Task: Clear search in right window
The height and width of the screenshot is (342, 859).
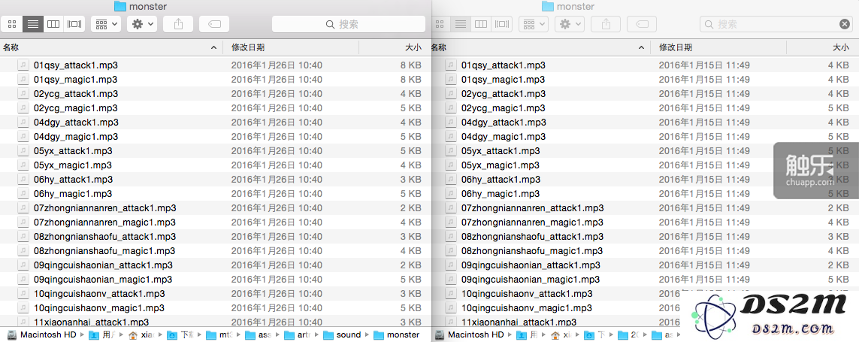Action: point(845,24)
